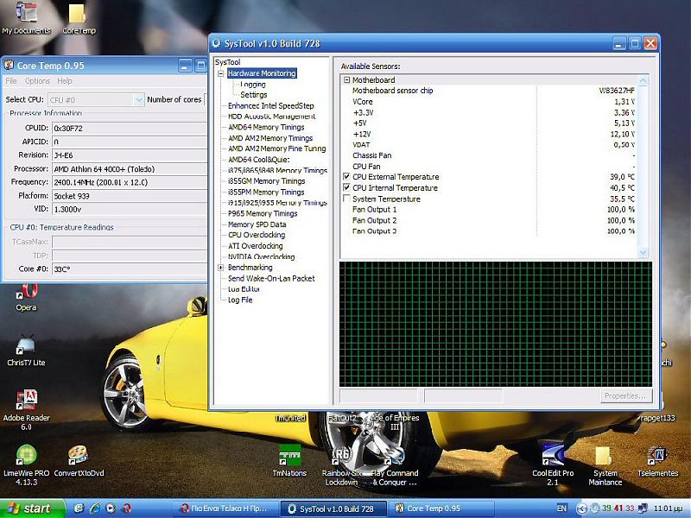The height and width of the screenshot is (518, 691).
Task: Launch TmNations game shortcut
Action: (x=289, y=461)
